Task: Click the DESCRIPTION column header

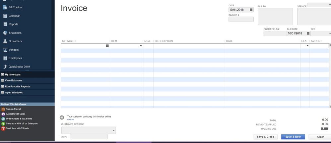Action: [164, 41]
